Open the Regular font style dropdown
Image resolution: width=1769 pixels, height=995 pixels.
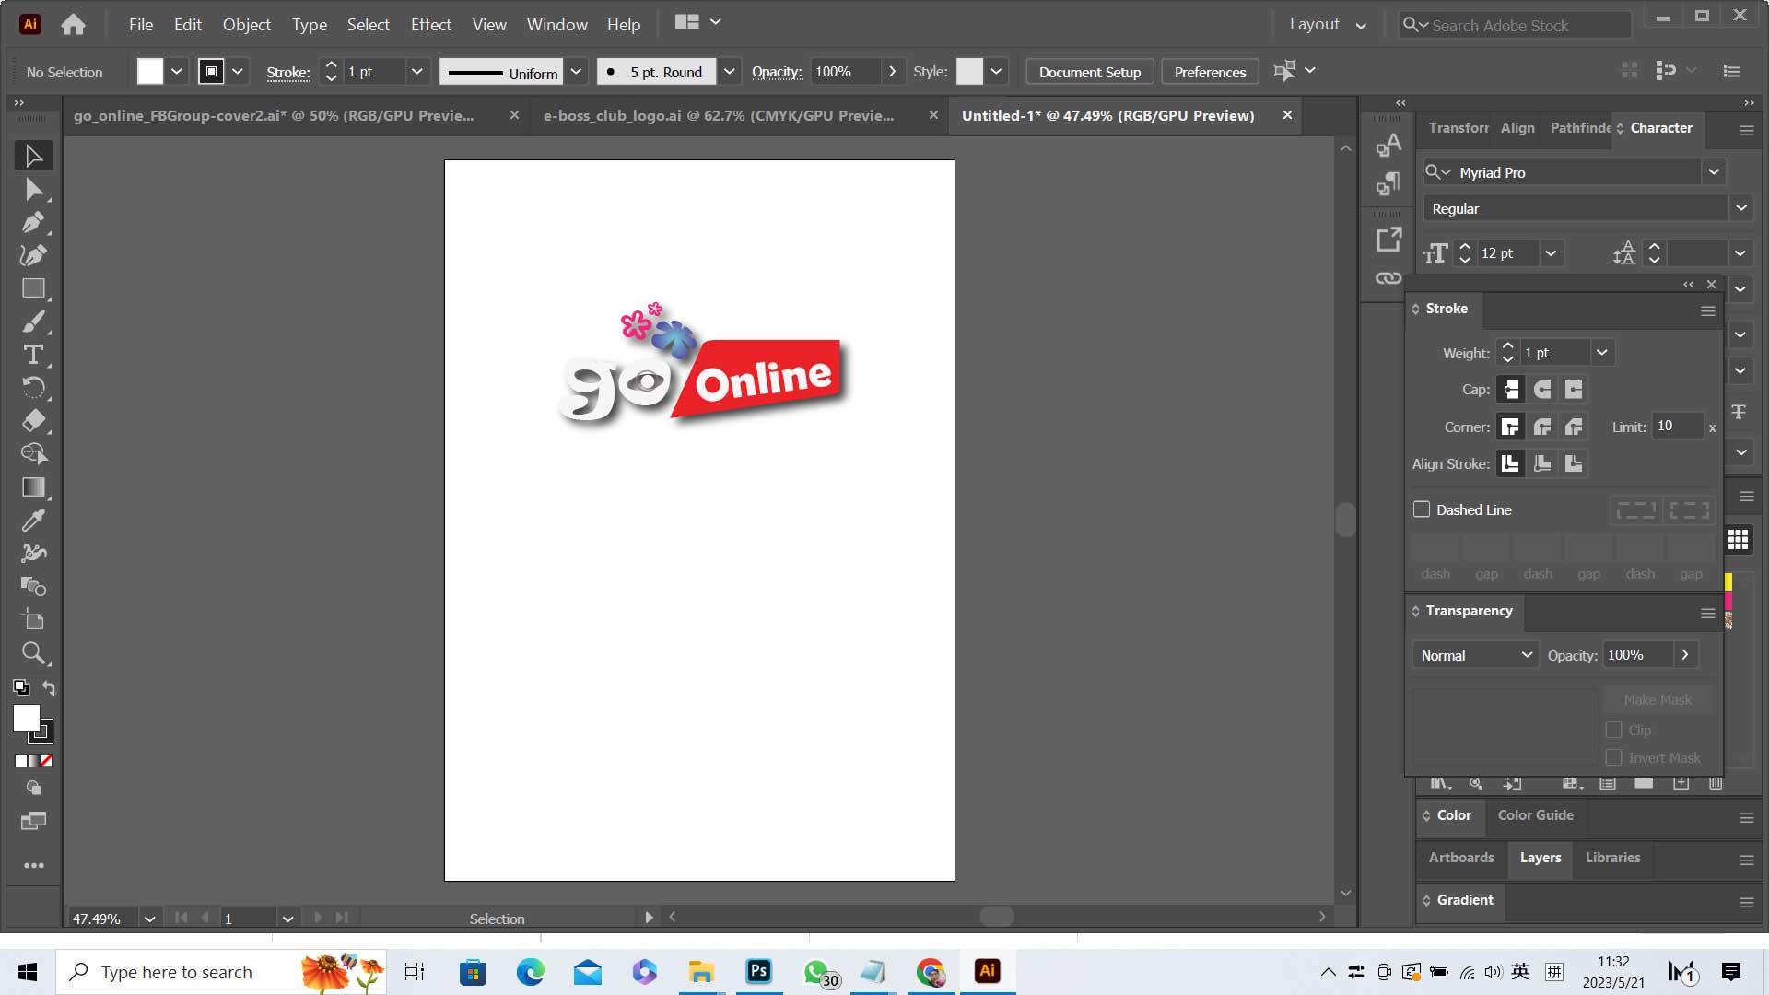[x=1740, y=208]
